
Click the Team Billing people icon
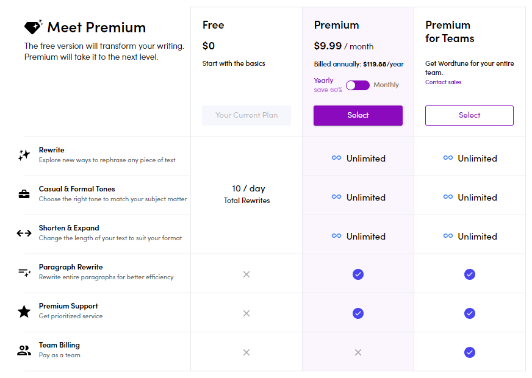tap(24, 351)
